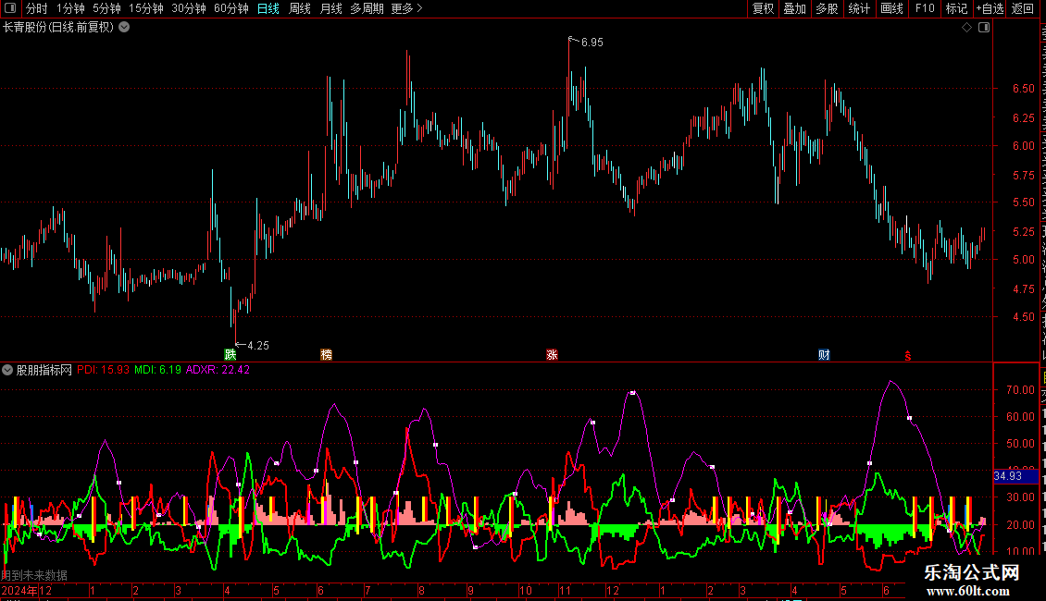Click the 2024年12 date label

pos(27,591)
